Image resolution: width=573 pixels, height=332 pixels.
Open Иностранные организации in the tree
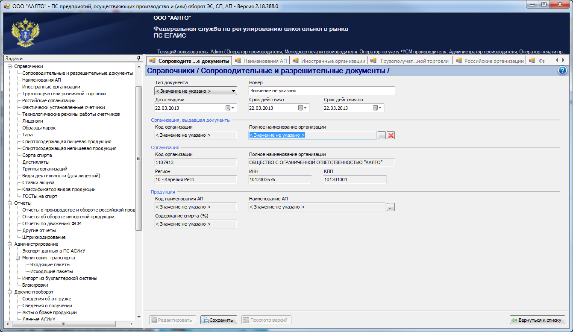pyautogui.click(x=51, y=87)
